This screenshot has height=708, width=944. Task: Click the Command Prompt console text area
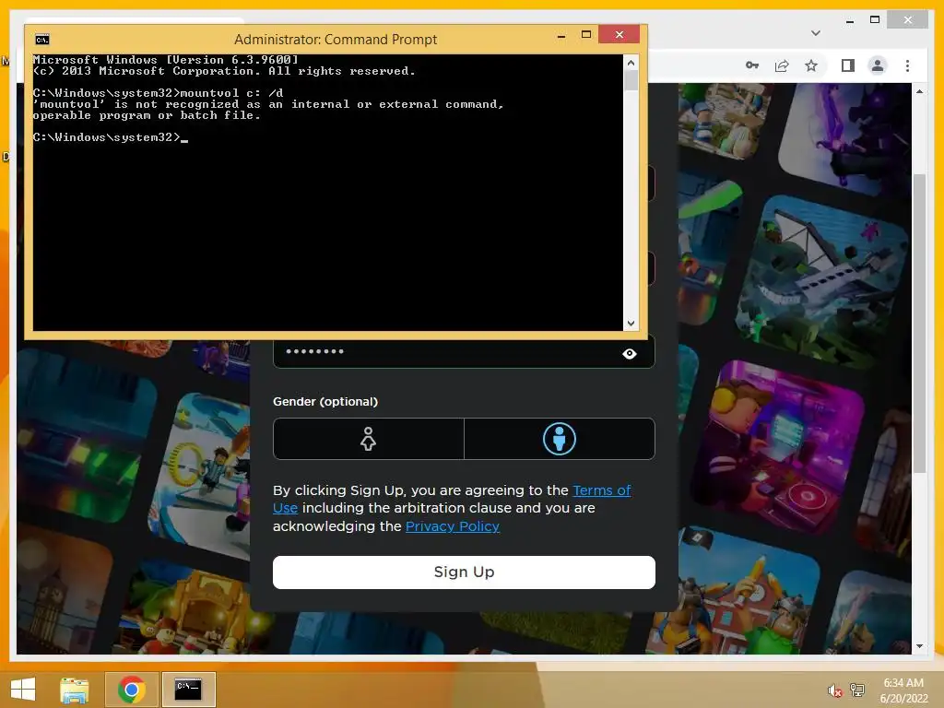click(327, 193)
